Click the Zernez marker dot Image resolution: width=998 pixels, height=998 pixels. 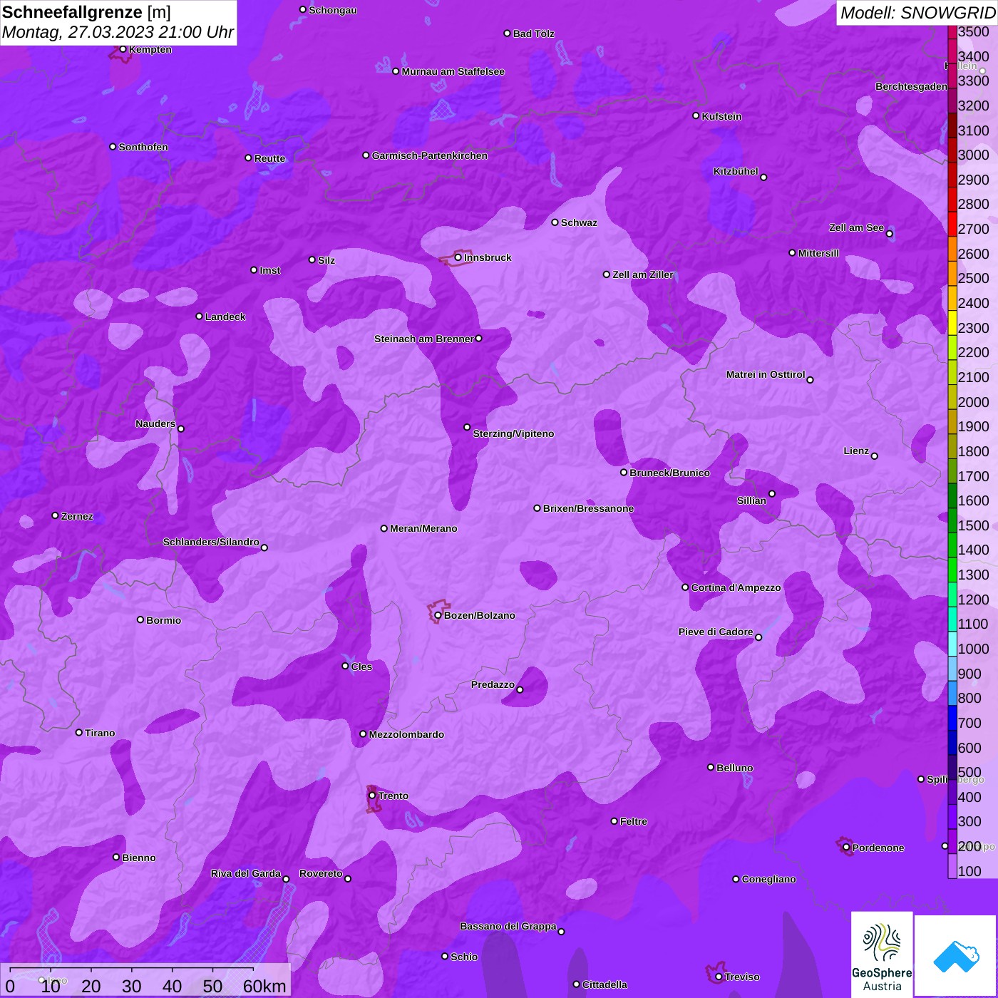[x=55, y=515]
